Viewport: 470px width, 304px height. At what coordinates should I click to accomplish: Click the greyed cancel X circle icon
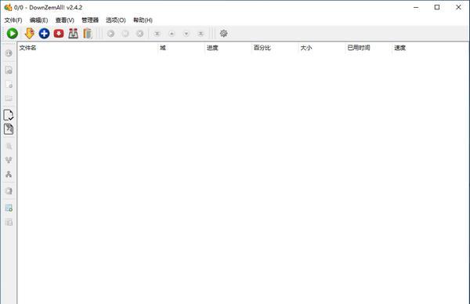point(140,34)
